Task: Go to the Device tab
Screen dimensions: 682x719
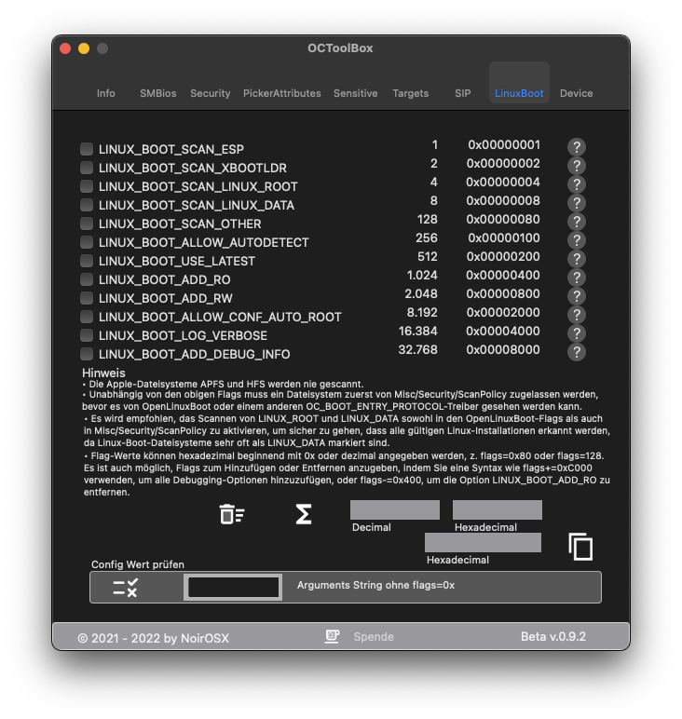Action: click(x=576, y=93)
